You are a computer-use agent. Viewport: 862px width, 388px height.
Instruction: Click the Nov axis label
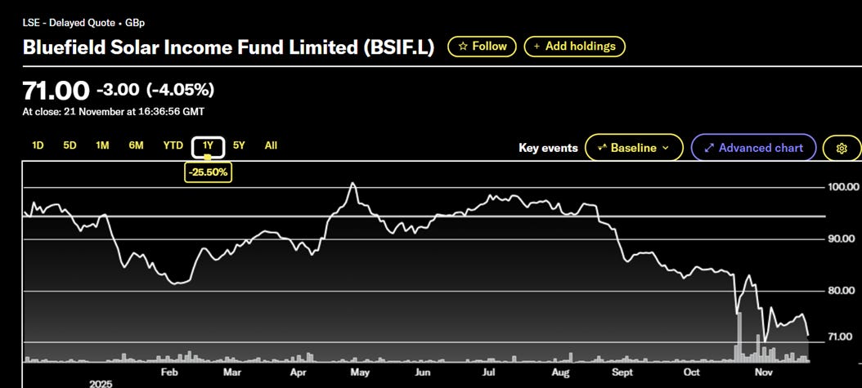764,372
